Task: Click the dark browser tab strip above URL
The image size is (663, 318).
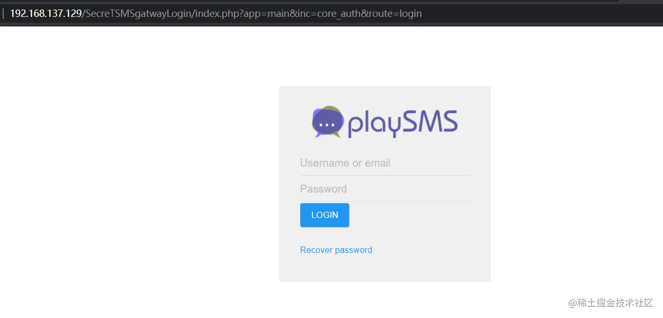Action: coord(318,2)
